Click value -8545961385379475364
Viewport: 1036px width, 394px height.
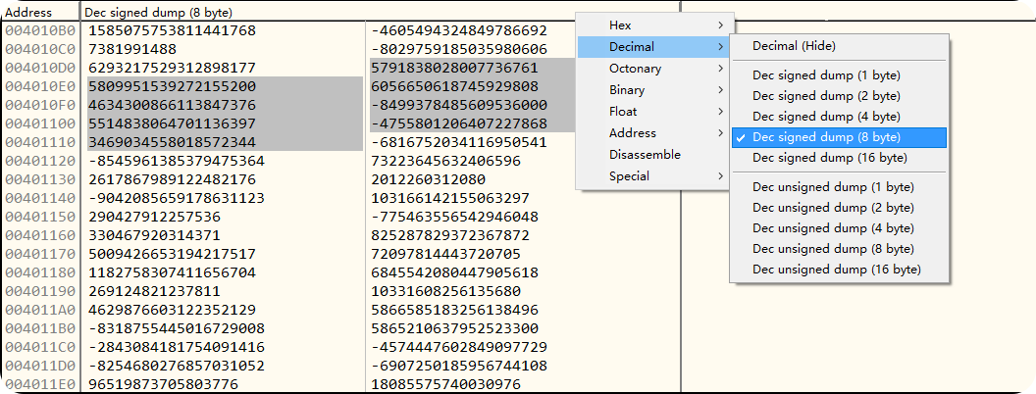pos(177,161)
